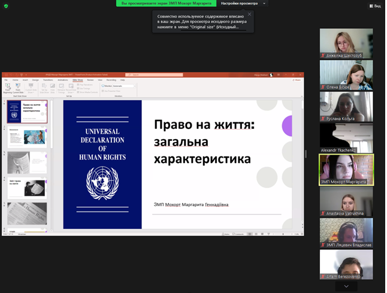
Task: Start slideshow From Beginning icon
Action: pyautogui.click(x=8, y=86)
